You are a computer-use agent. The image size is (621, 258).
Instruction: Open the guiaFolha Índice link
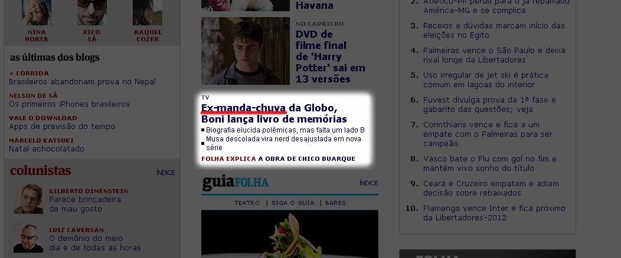pos(369,183)
